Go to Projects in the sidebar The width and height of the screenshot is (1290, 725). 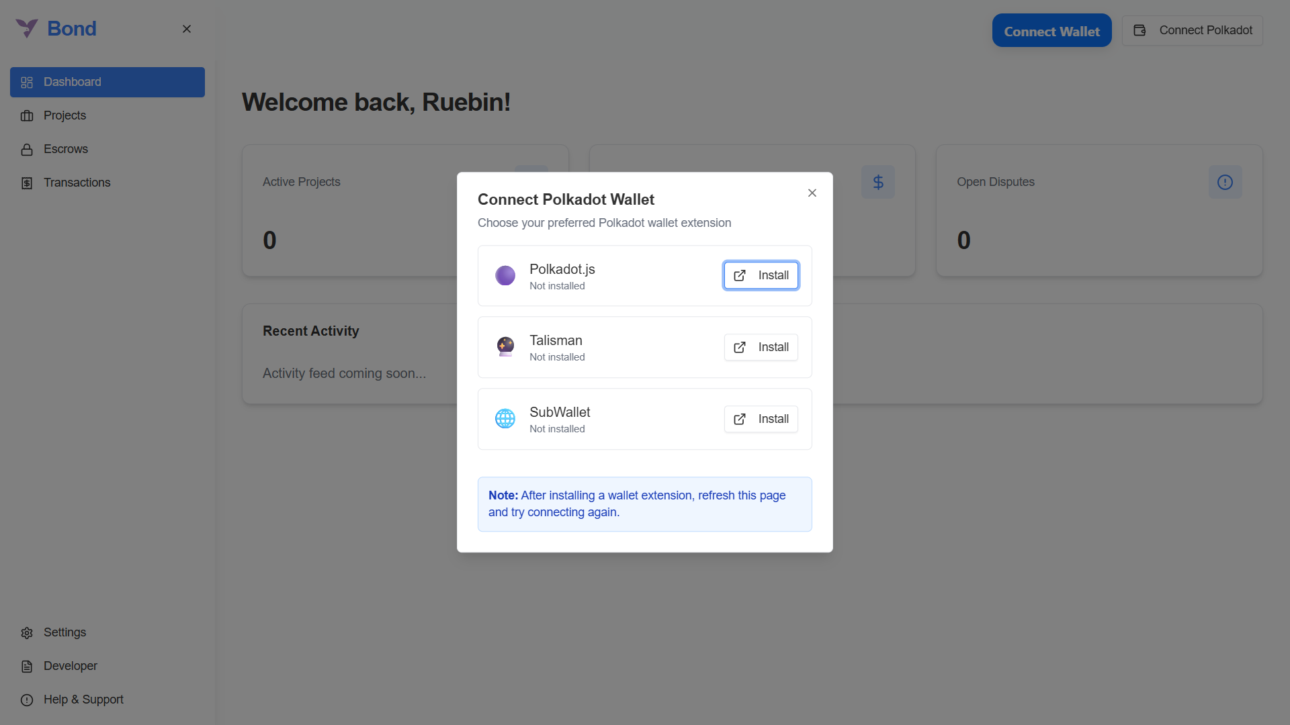(x=107, y=115)
